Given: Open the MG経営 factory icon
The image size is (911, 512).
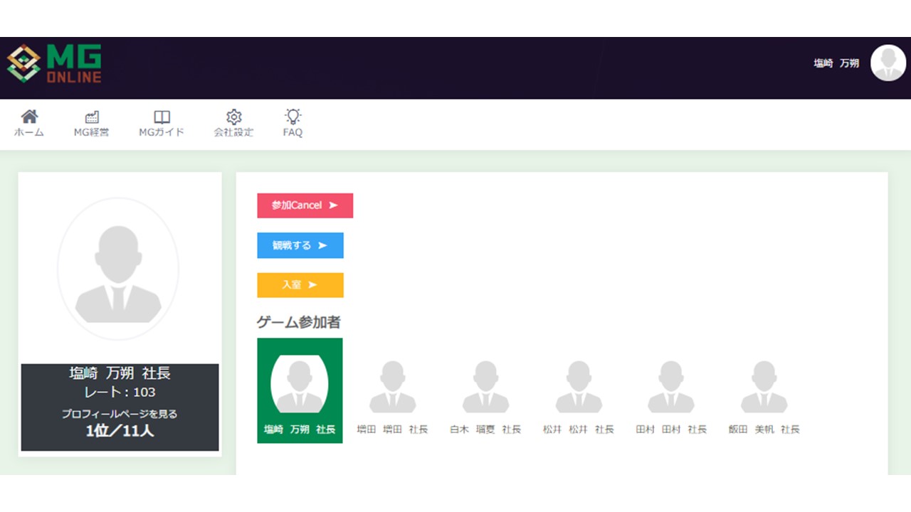Looking at the screenshot, I should click(x=91, y=117).
